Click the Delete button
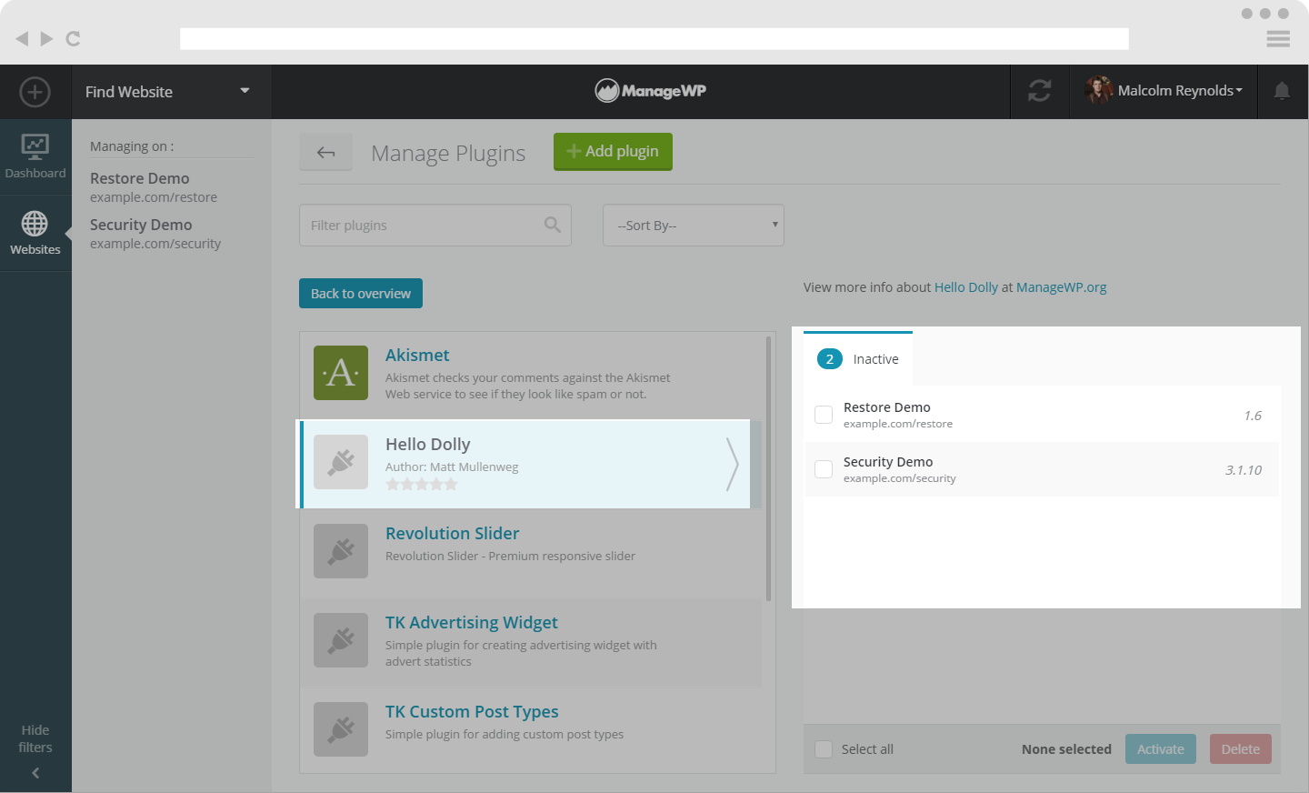The image size is (1309, 793). [x=1241, y=749]
